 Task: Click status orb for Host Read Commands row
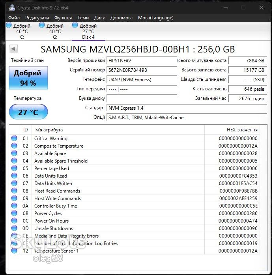click(x=14, y=191)
